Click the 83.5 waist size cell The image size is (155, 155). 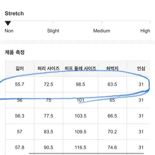coord(48,132)
